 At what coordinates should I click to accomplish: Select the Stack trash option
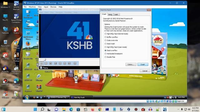pos(110,44)
